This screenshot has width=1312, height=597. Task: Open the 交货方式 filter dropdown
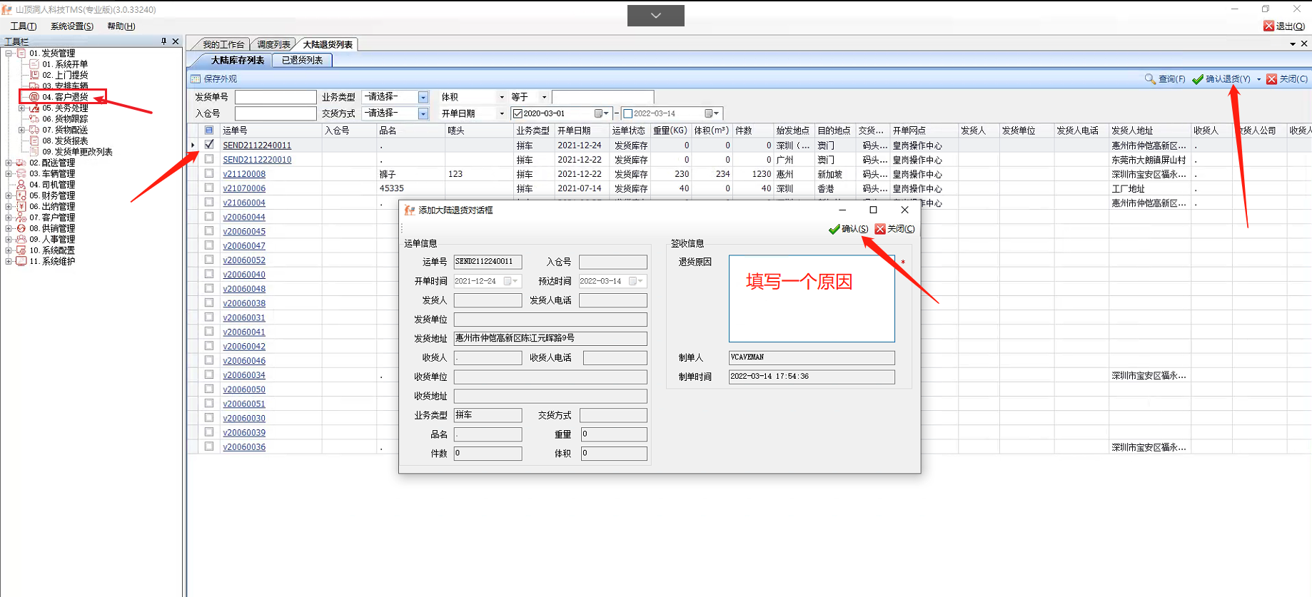[423, 113]
